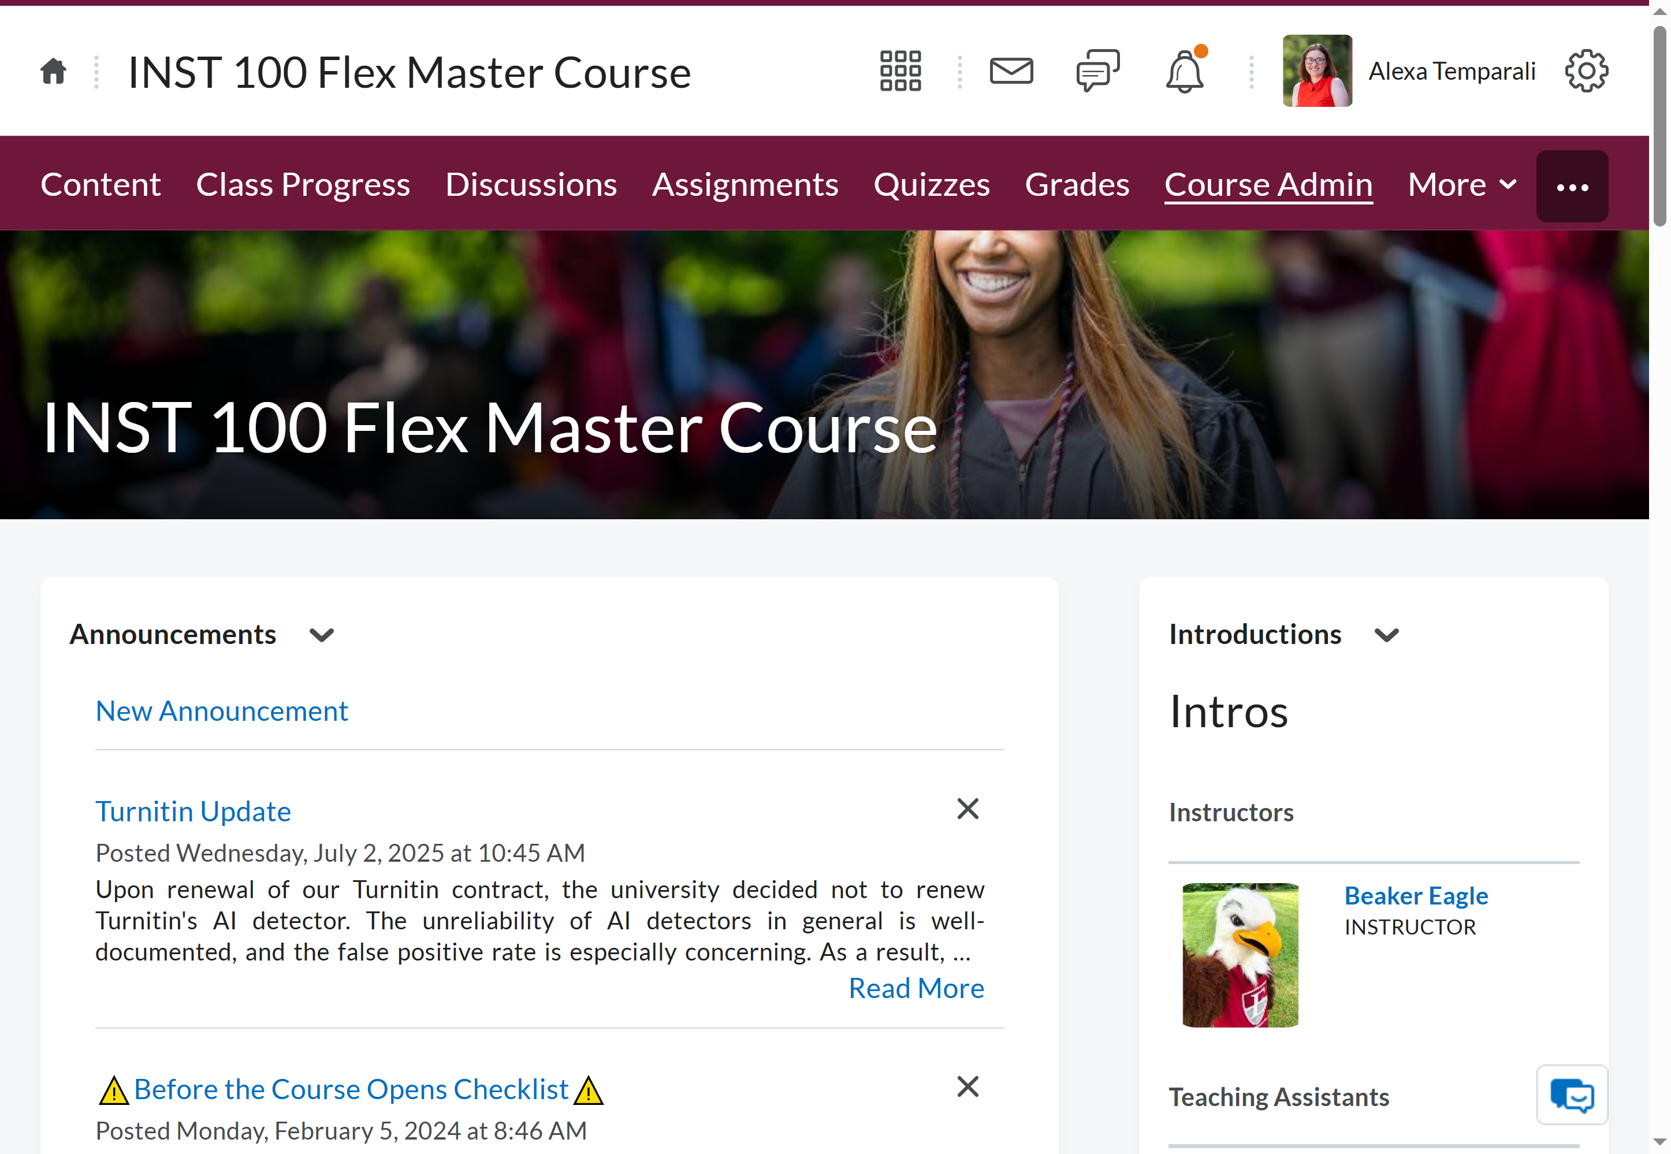Click the Beaker Eagle mascot photo
The height and width of the screenshot is (1154, 1671).
1240,954
